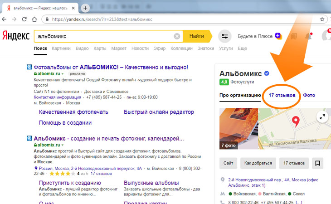331x204 pixels.
Task: Switch to Видео search tab
Action: [82, 49]
